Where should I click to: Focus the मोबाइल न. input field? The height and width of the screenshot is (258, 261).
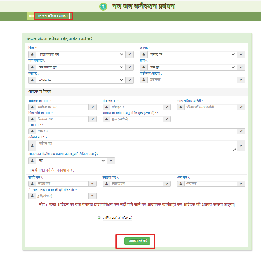[x=137, y=107]
